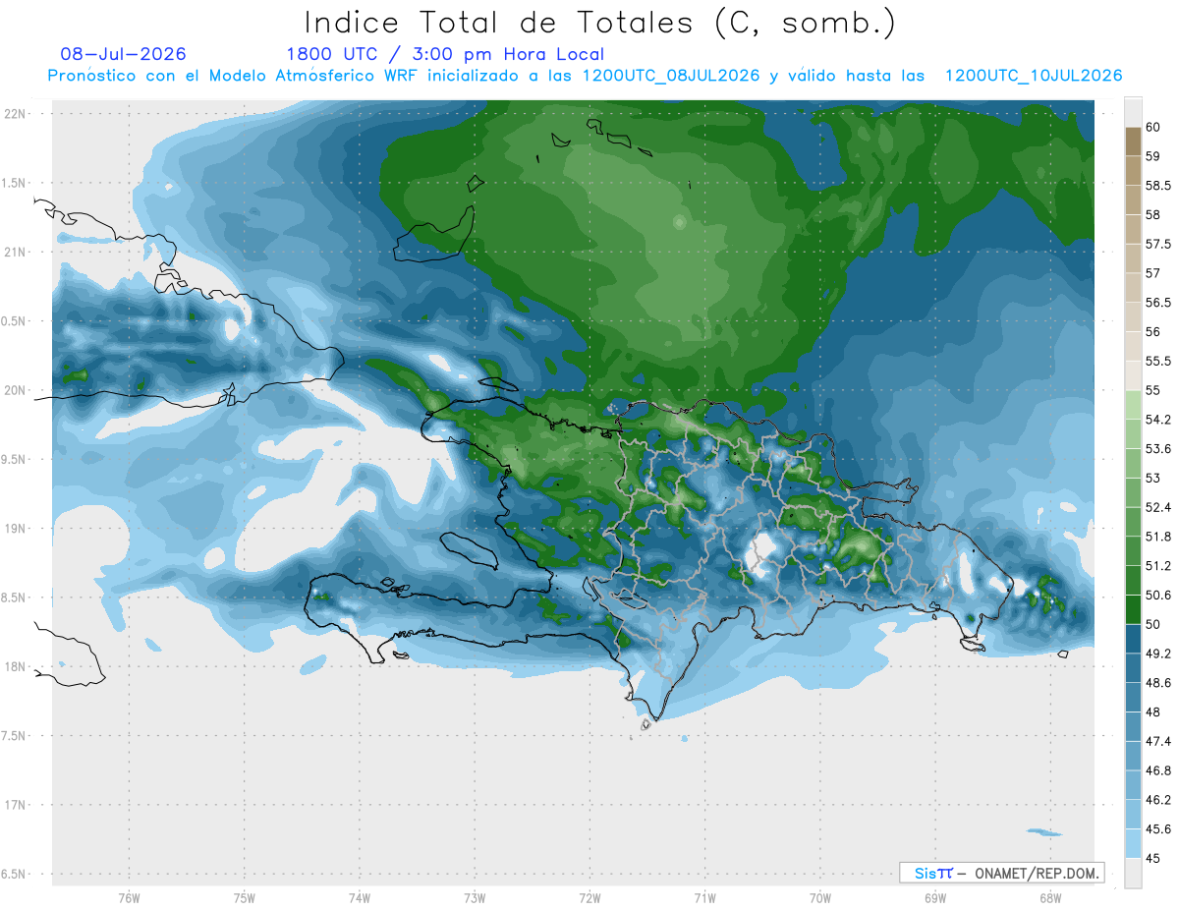
Task: Click the 72W longitude label
Action: [589, 898]
